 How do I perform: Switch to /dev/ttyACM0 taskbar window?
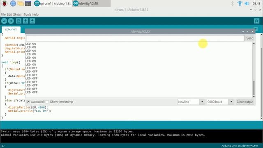91,3
